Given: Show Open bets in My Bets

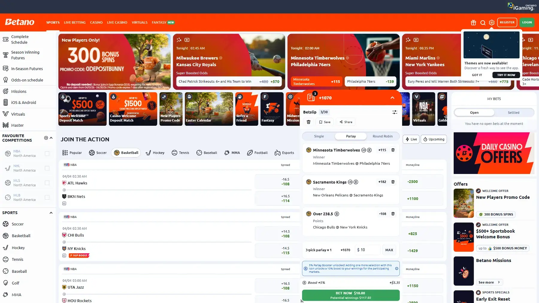Looking at the screenshot, I should 474,113.
